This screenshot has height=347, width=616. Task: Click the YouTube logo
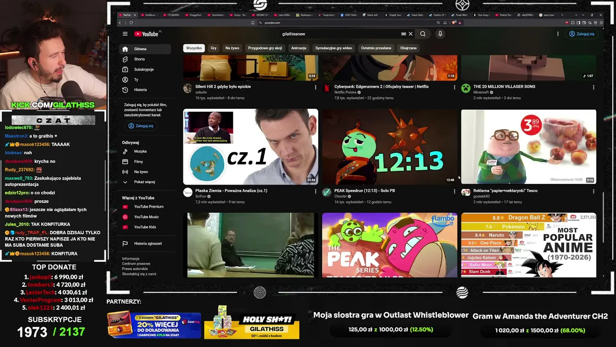(146, 34)
